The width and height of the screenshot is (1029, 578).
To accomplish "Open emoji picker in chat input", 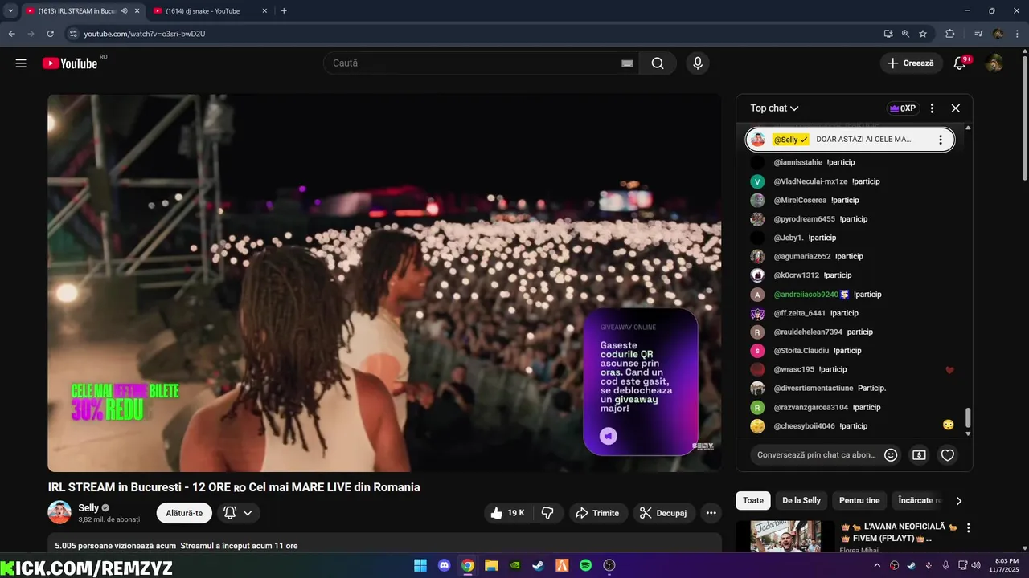I will pos(891,455).
